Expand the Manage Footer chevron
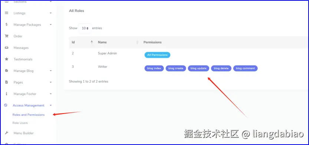This screenshot has width=309, height=145. pos(51,94)
